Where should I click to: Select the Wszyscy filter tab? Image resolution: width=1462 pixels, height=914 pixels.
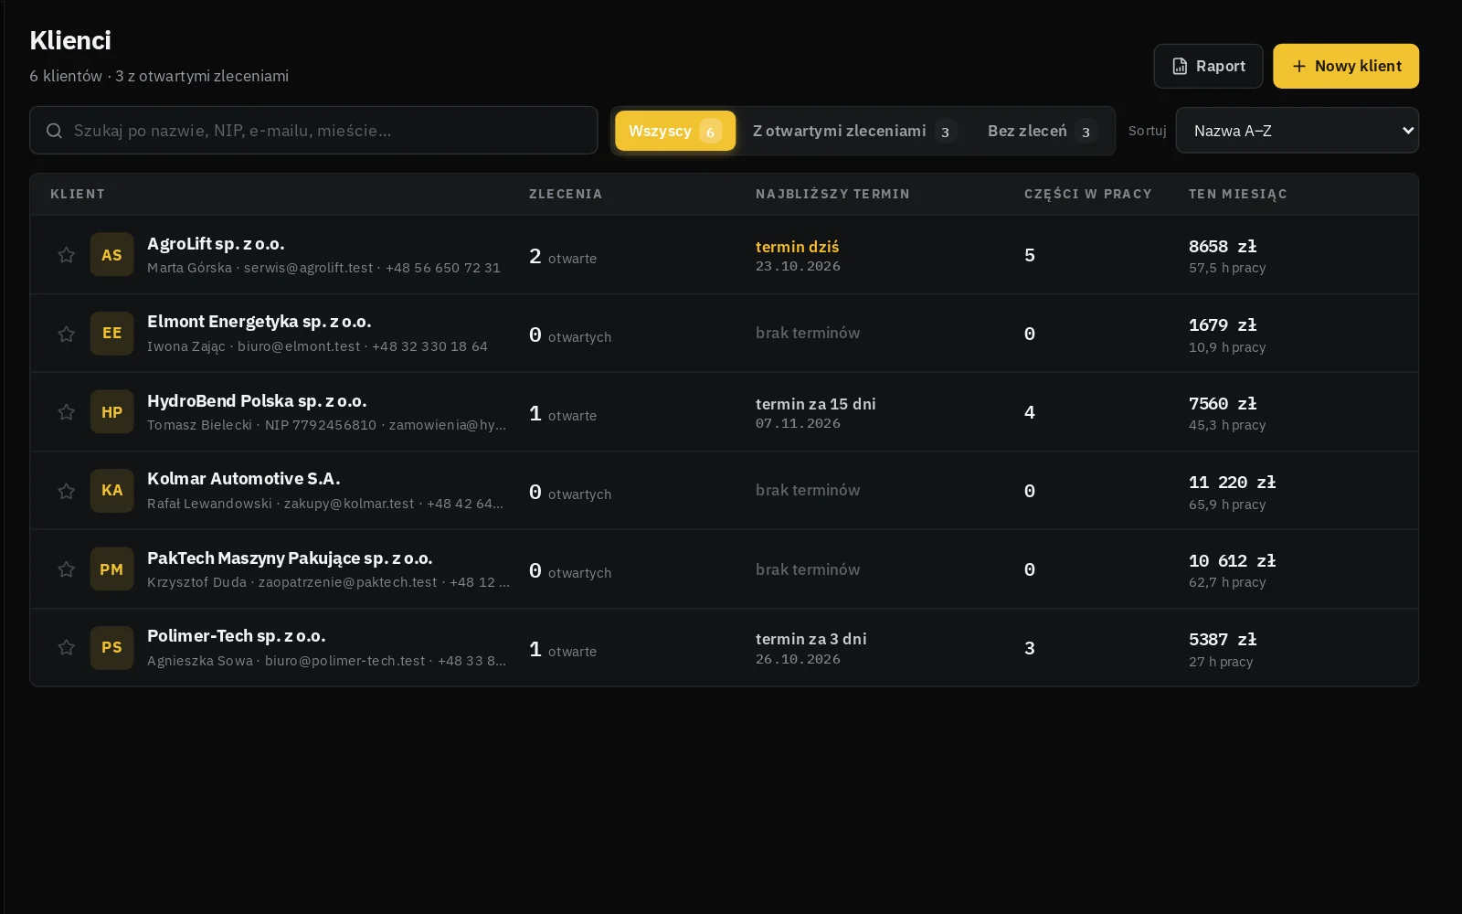(675, 131)
